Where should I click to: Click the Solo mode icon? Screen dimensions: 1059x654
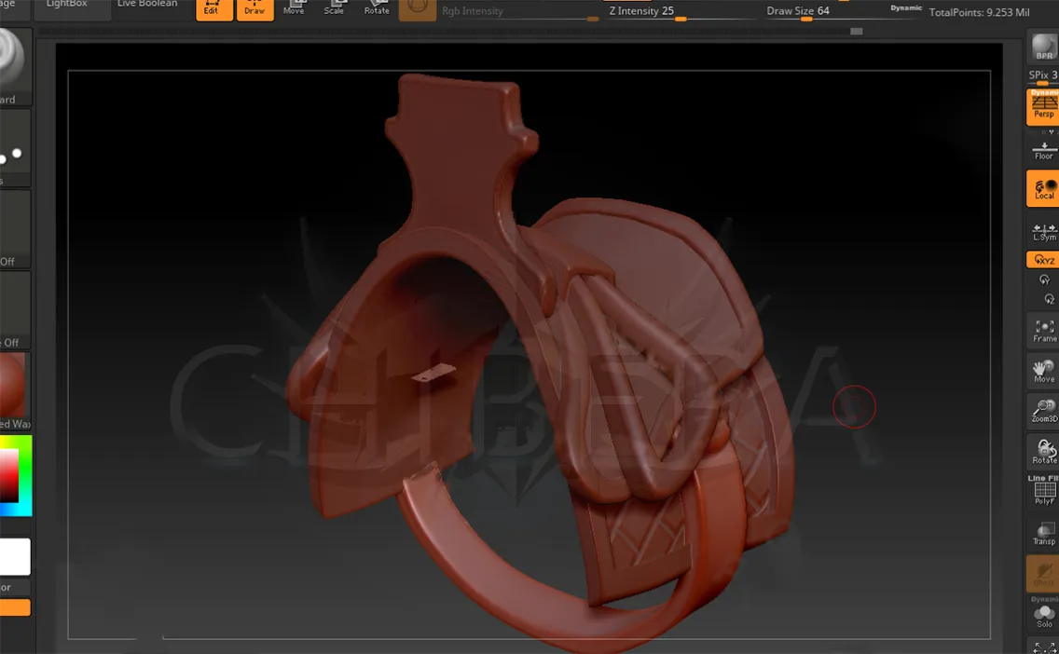(x=1043, y=615)
